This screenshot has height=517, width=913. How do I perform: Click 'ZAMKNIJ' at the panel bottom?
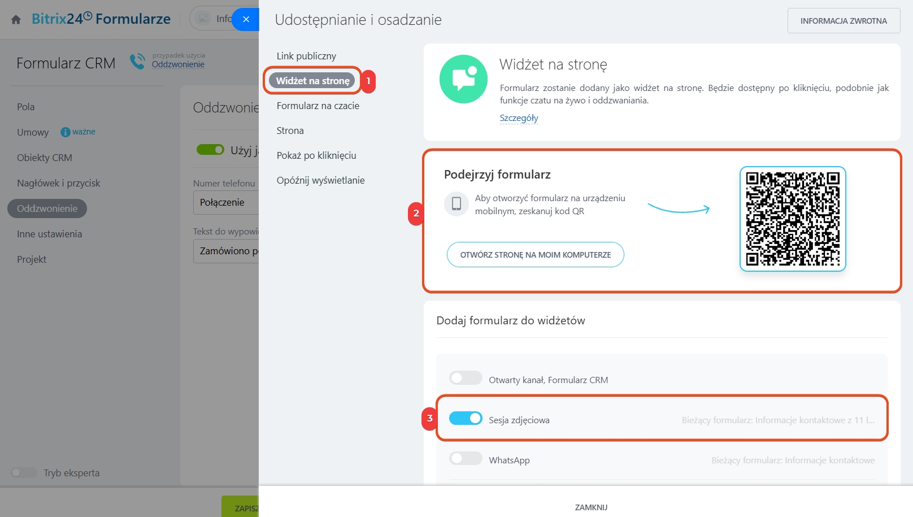[x=591, y=507]
